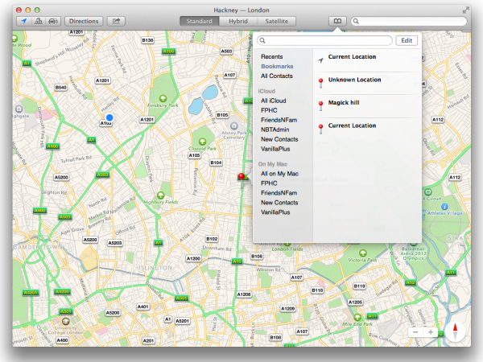Click the red pin beside Magick hill
This screenshot has width=483, height=362.
pos(320,106)
